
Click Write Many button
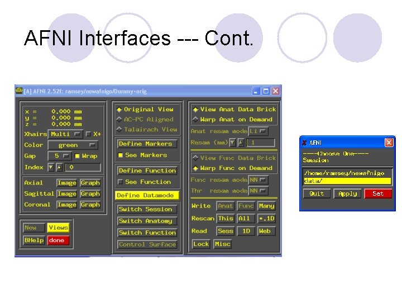267,206
